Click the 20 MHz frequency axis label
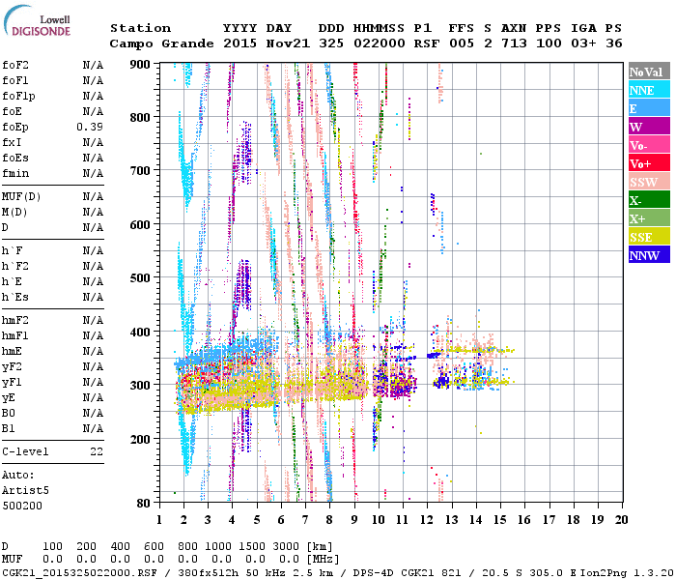676x580 pixels. click(622, 520)
